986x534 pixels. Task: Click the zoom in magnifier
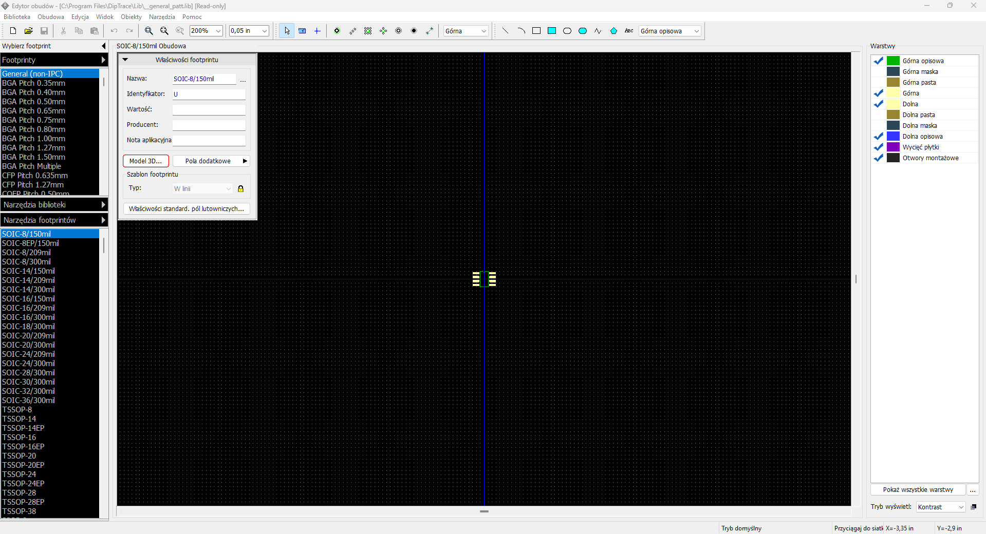[148, 31]
